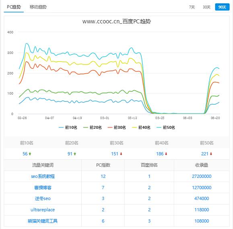The width and height of the screenshot is (233, 229).
Task: Click the 03-26 x-axis date label
Action: 22,118
